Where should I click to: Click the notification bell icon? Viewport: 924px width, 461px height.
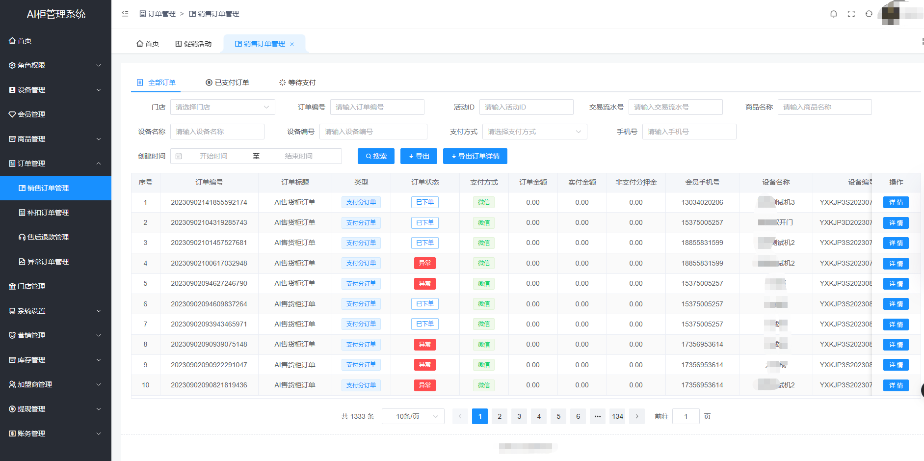(833, 14)
